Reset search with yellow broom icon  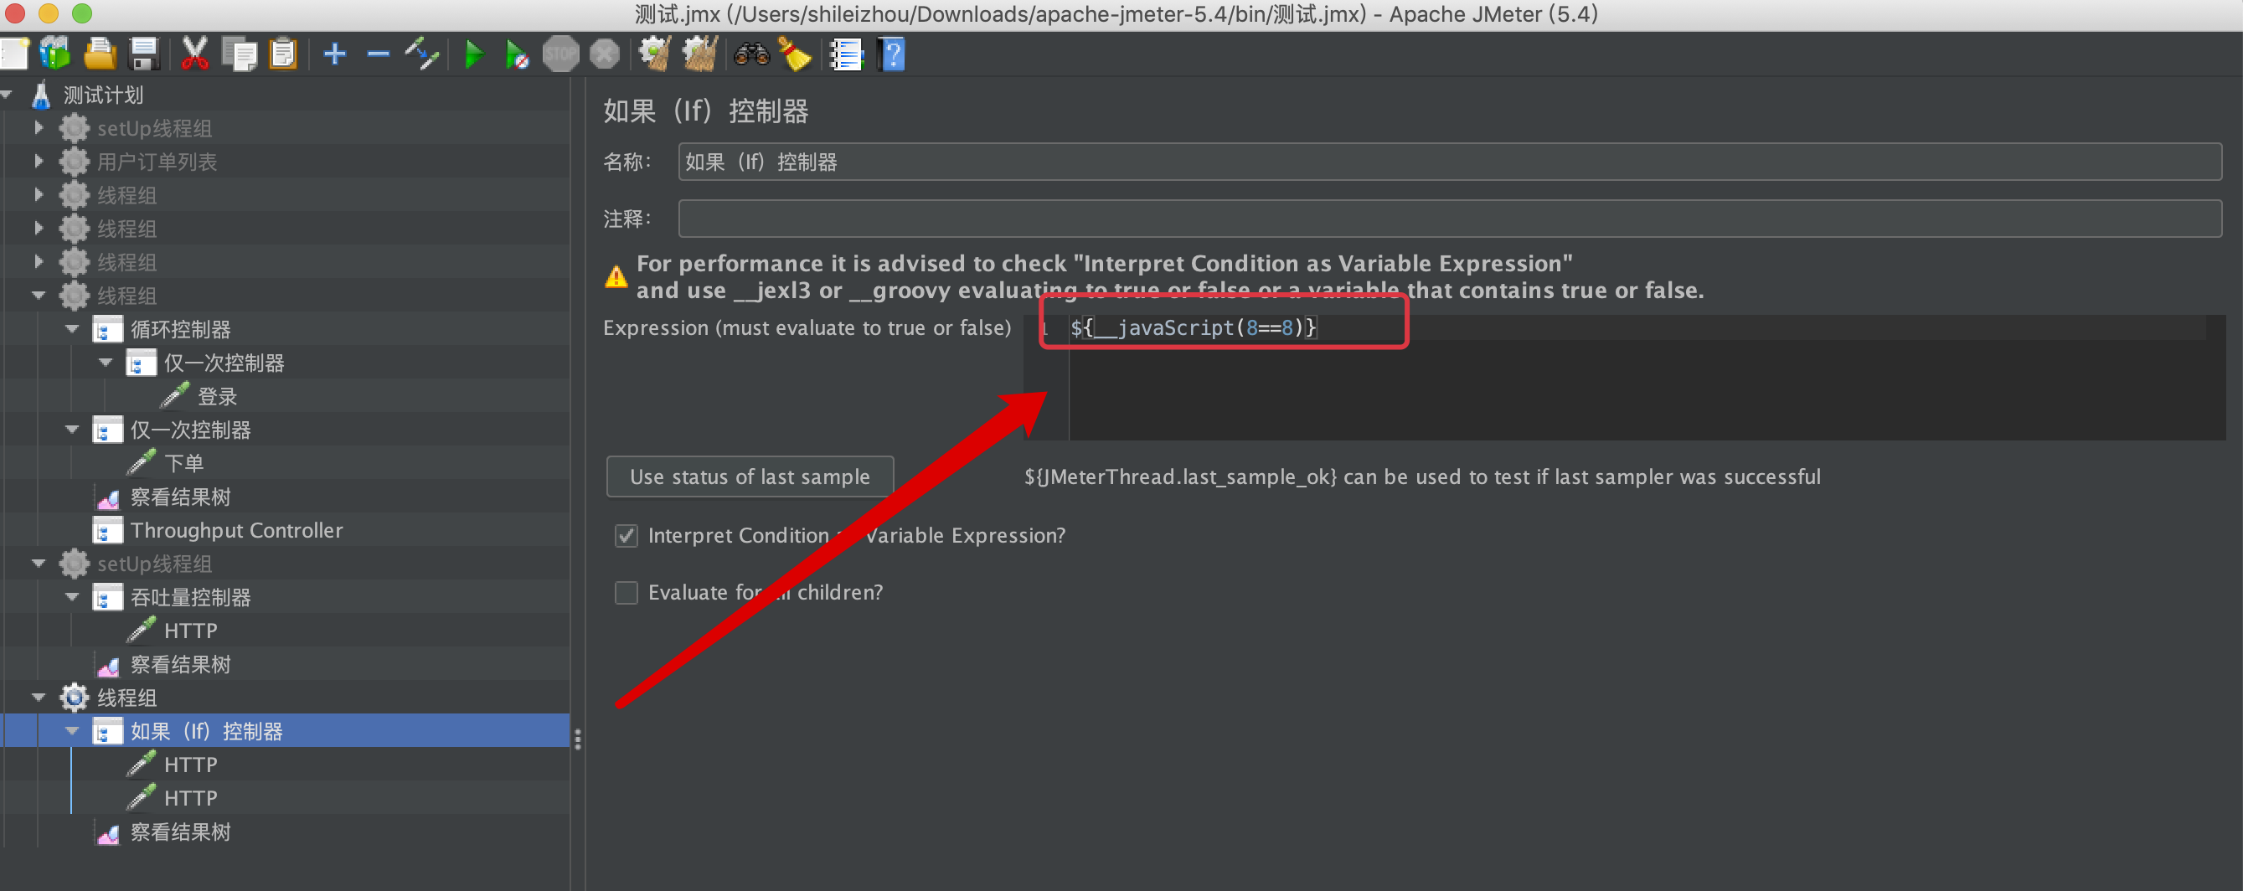pyautogui.click(x=795, y=54)
